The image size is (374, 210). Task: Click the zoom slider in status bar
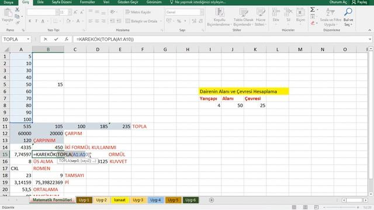click(341, 208)
